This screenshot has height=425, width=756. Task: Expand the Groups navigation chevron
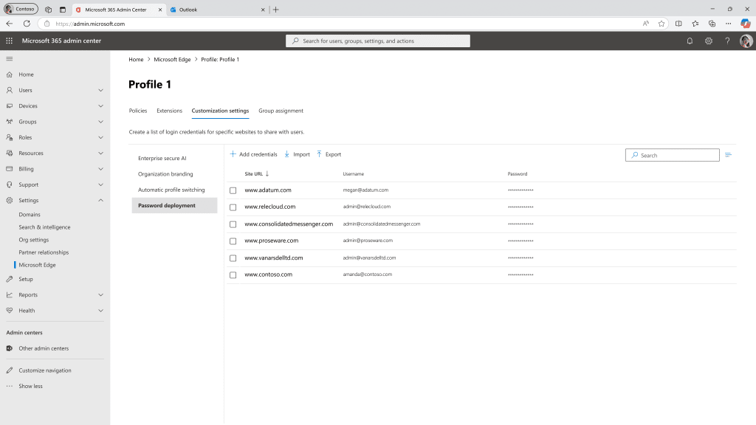click(x=100, y=122)
